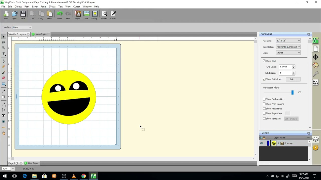Activate the Eraser tool
The width and height of the screenshot is (321, 180).
4,78
